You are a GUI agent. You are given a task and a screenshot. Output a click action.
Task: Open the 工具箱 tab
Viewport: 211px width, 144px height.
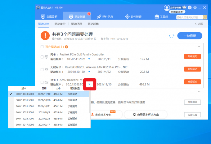point(161,17)
